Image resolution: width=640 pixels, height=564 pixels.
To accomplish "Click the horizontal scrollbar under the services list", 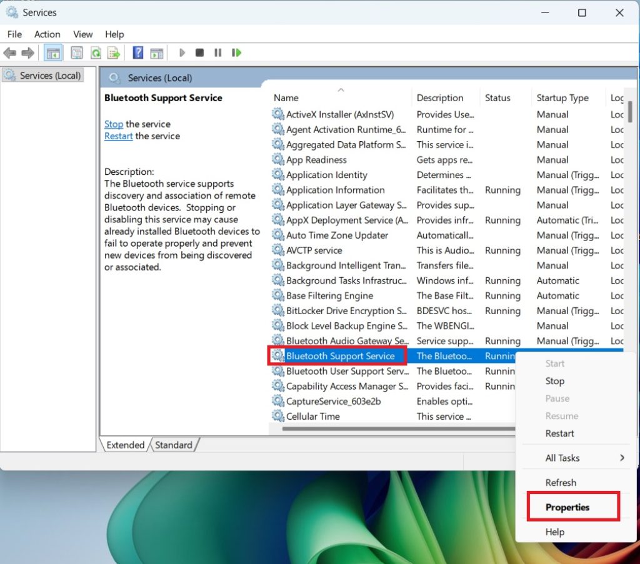I will (398, 428).
